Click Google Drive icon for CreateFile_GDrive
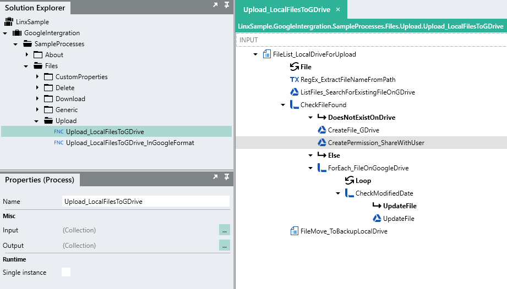507x289 pixels. click(x=321, y=130)
